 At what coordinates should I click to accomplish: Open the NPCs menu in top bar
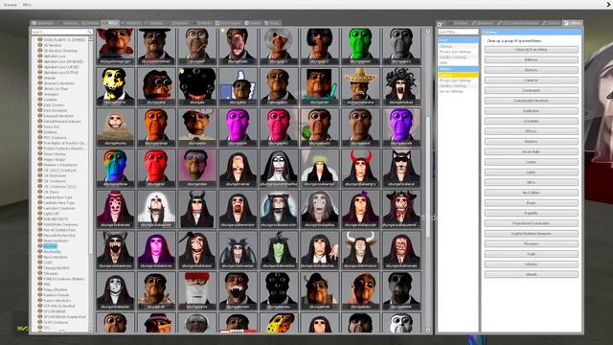(x=27, y=5)
